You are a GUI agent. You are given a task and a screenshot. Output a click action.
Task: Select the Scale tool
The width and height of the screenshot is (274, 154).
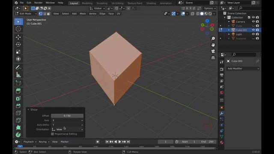pos(18,52)
